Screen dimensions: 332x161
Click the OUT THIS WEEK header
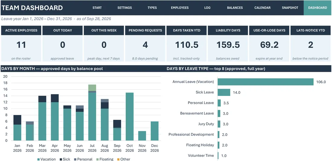[104, 30]
